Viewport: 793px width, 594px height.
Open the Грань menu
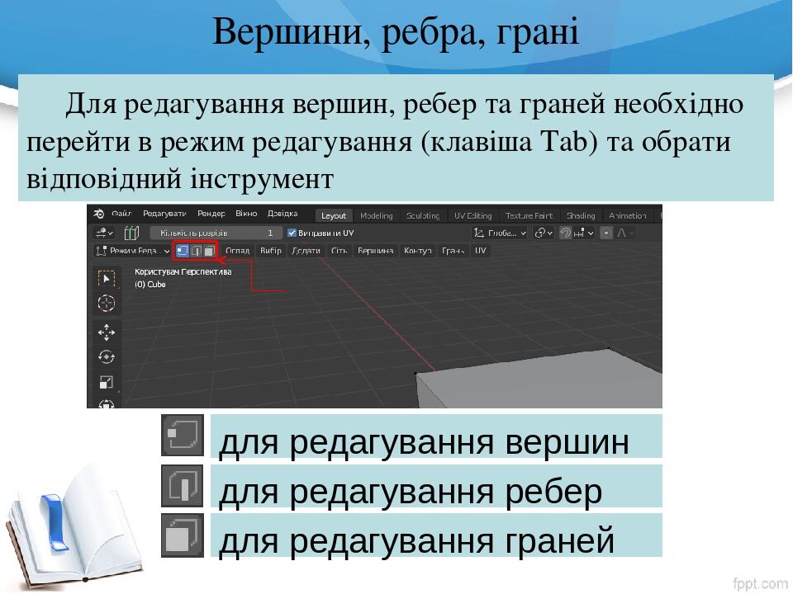pyautogui.click(x=453, y=251)
